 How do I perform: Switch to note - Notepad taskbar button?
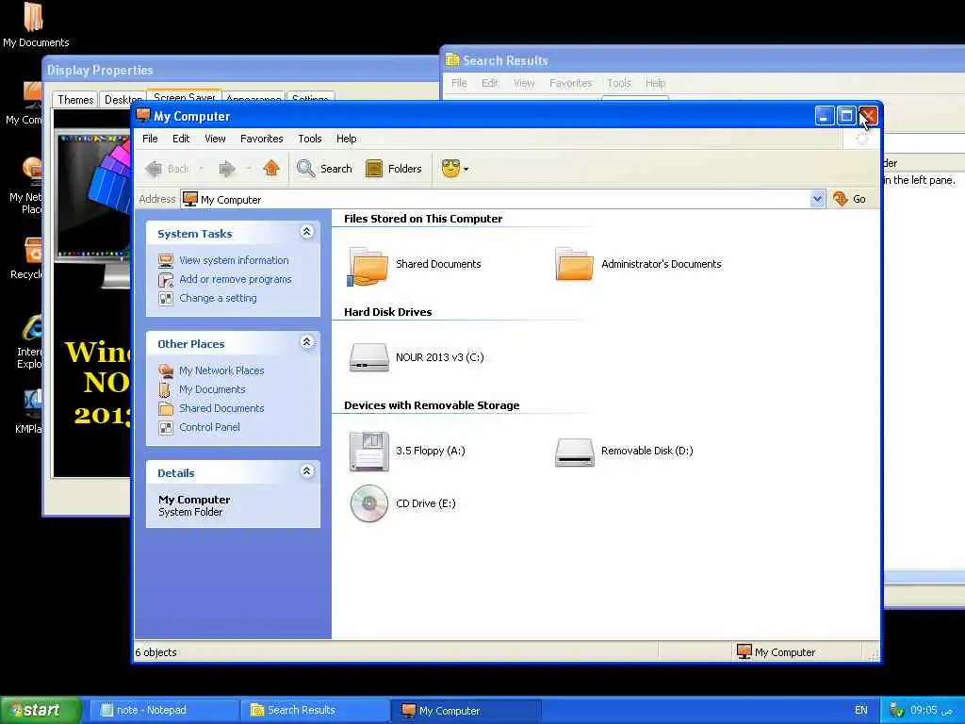pyautogui.click(x=162, y=710)
